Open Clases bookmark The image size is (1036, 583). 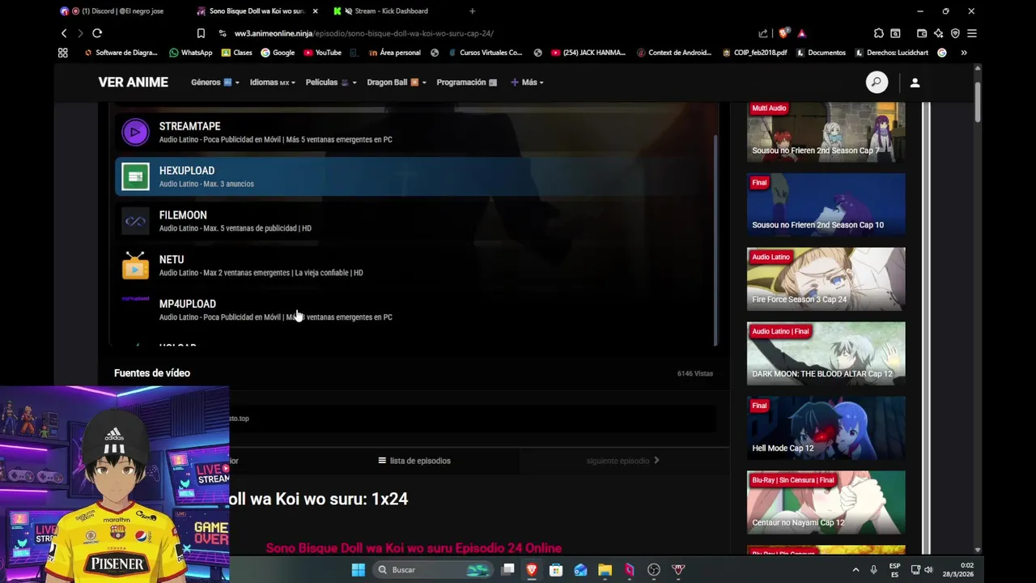(236, 53)
